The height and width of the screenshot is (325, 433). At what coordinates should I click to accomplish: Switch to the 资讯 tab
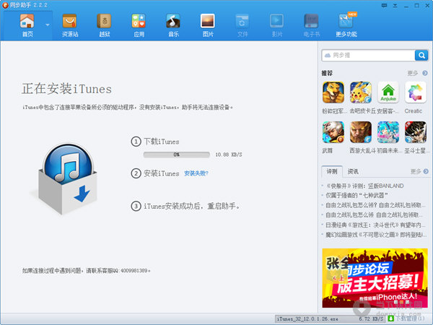[x=353, y=171]
